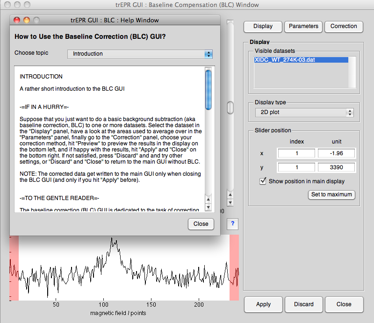374x323 pixels.
Task: Click the Set to maximum button
Action: coord(331,194)
